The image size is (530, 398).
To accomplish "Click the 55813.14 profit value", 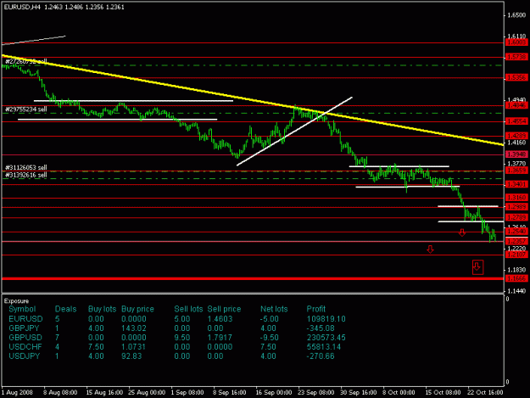I will tap(324, 346).
